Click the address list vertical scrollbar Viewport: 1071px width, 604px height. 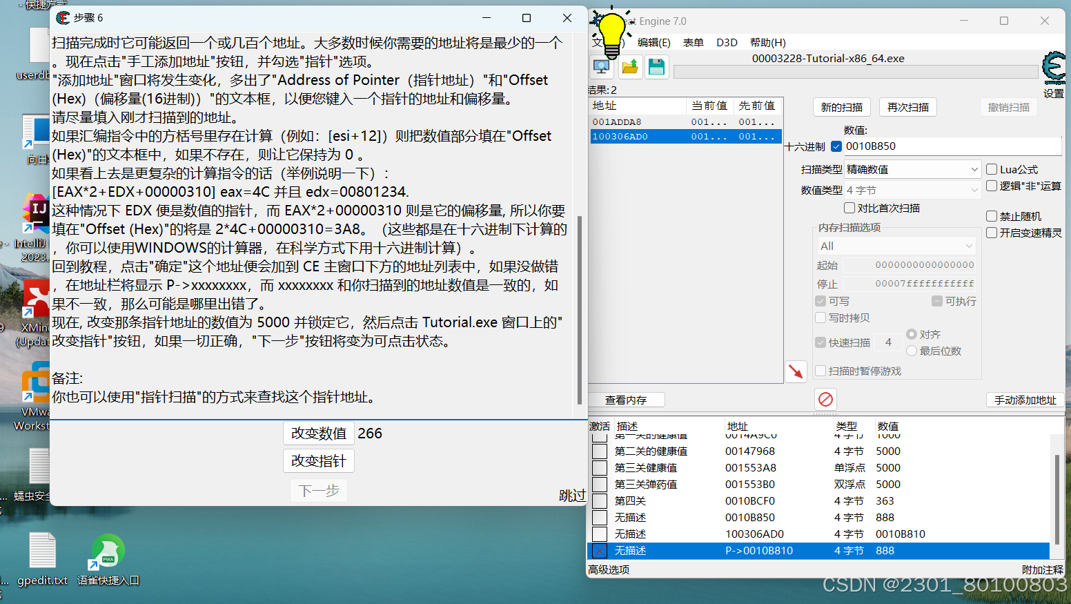click(x=1057, y=500)
